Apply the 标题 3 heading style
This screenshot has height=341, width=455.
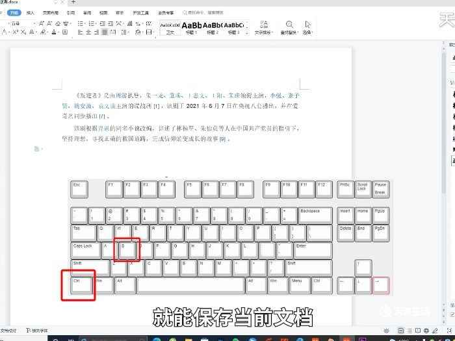(x=233, y=28)
